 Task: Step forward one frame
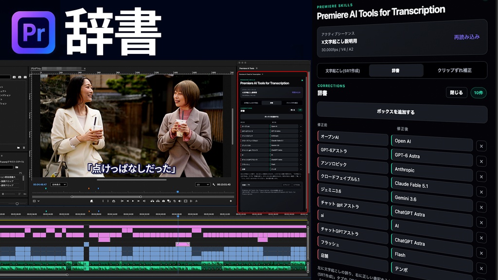(x=139, y=201)
